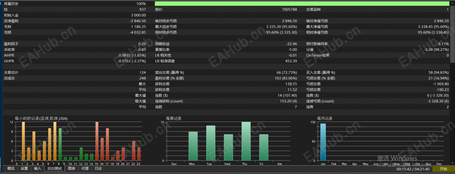Viewport: 455px width, 174px height.
Task: Select the 输入 tab
Action: pos(38,168)
